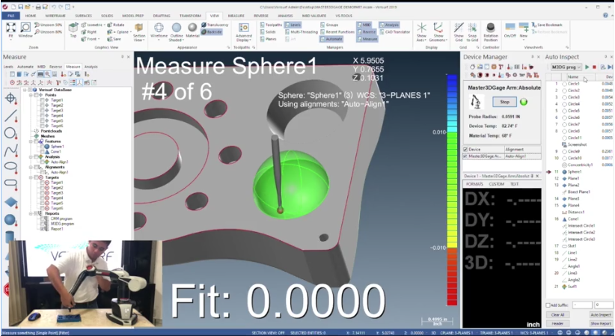Click the Add Suffix text input field
This screenshot has height=336, width=615.
click(582, 305)
